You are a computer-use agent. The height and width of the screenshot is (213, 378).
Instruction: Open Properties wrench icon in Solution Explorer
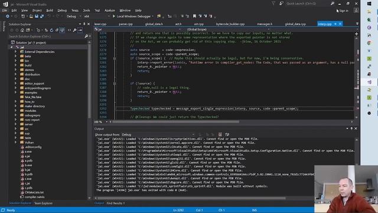click(x=75, y=30)
